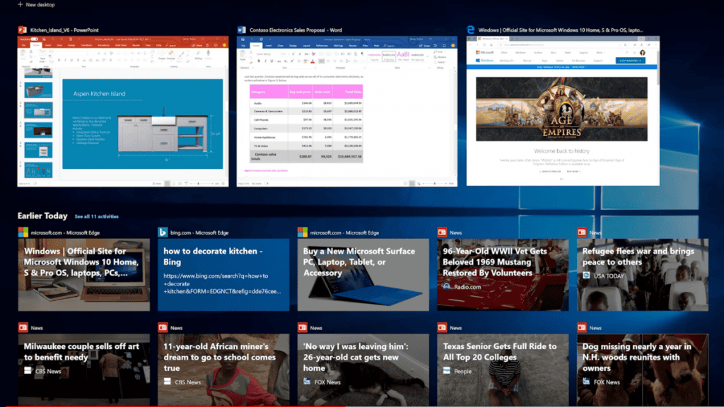The image size is (724, 407).
Task: Open 11-year-old African miner's dream card
Action: click(x=223, y=370)
